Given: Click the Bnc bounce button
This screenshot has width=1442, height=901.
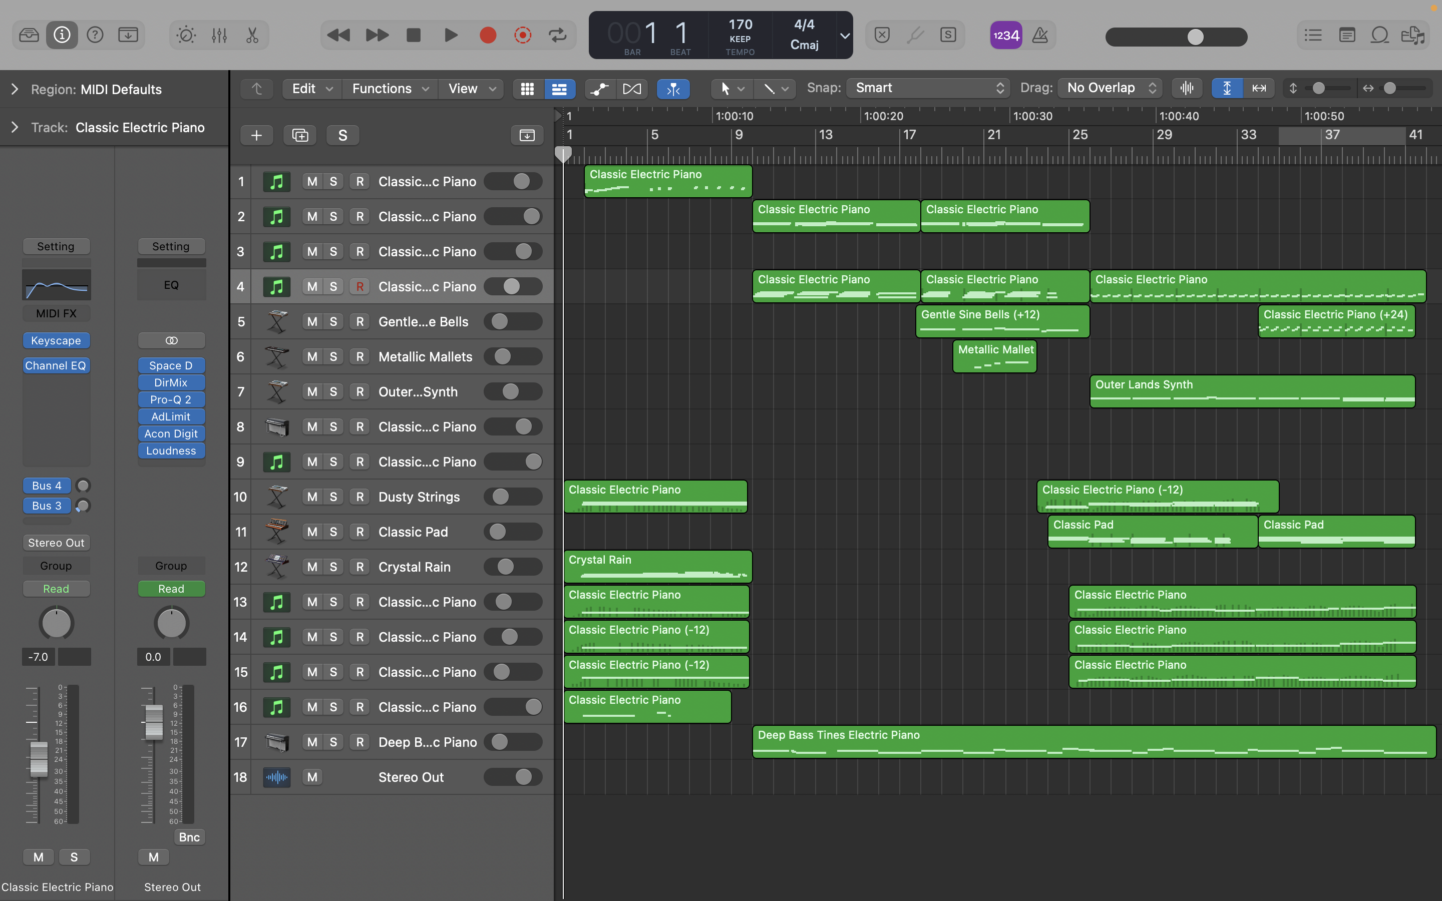Looking at the screenshot, I should (189, 837).
